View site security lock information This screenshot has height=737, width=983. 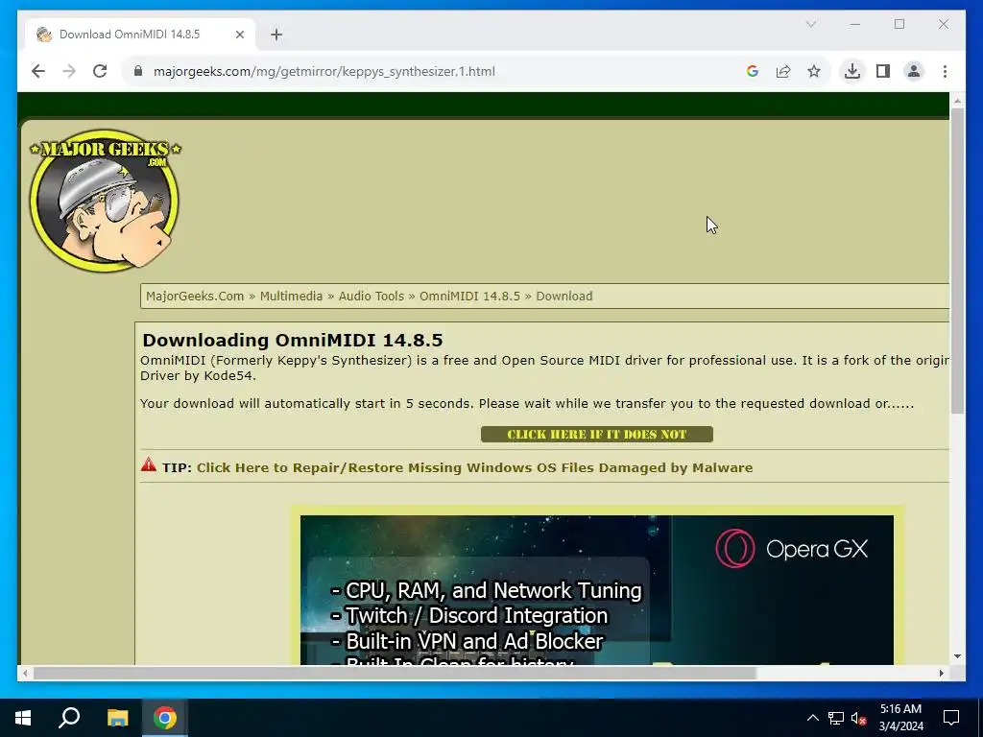click(x=138, y=71)
